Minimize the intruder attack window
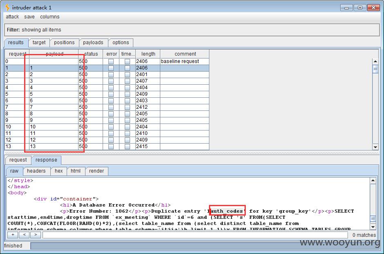The image size is (384, 254). [x=346, y=8]
